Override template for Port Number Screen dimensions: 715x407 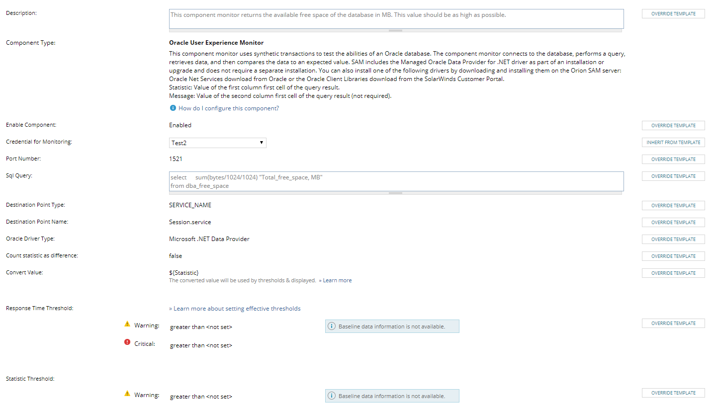[x=673, y=160]
